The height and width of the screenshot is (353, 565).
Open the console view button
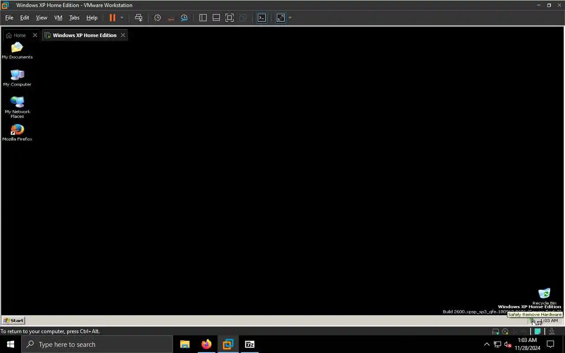262,18
